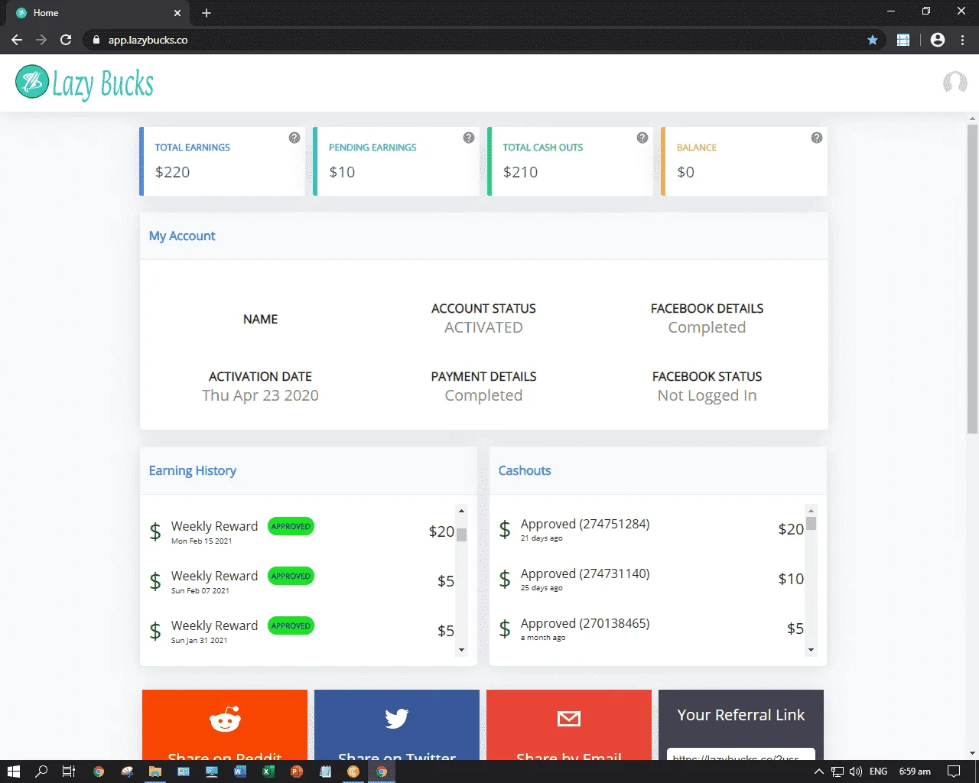
Task: Click the referral link field
Action: click(741, 755)
